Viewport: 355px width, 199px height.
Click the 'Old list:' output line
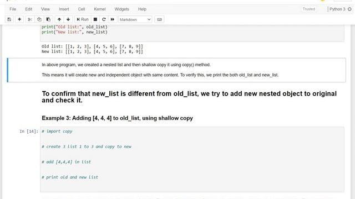(x=92, y=46)
